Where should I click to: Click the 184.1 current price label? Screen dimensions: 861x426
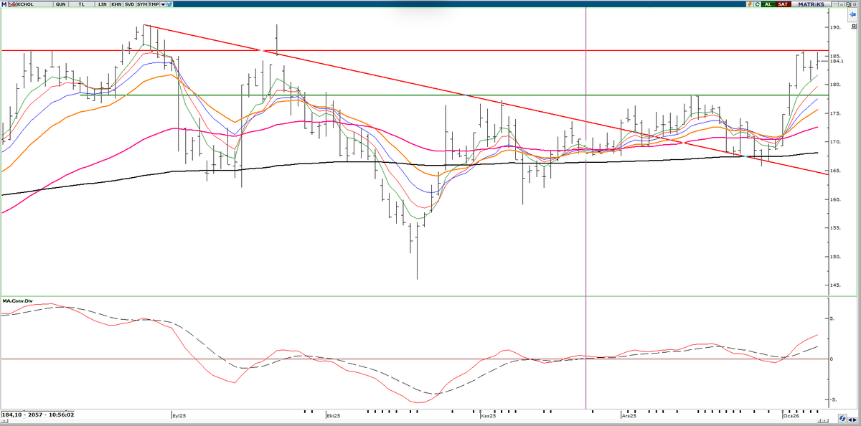click(x=836, y=61)
